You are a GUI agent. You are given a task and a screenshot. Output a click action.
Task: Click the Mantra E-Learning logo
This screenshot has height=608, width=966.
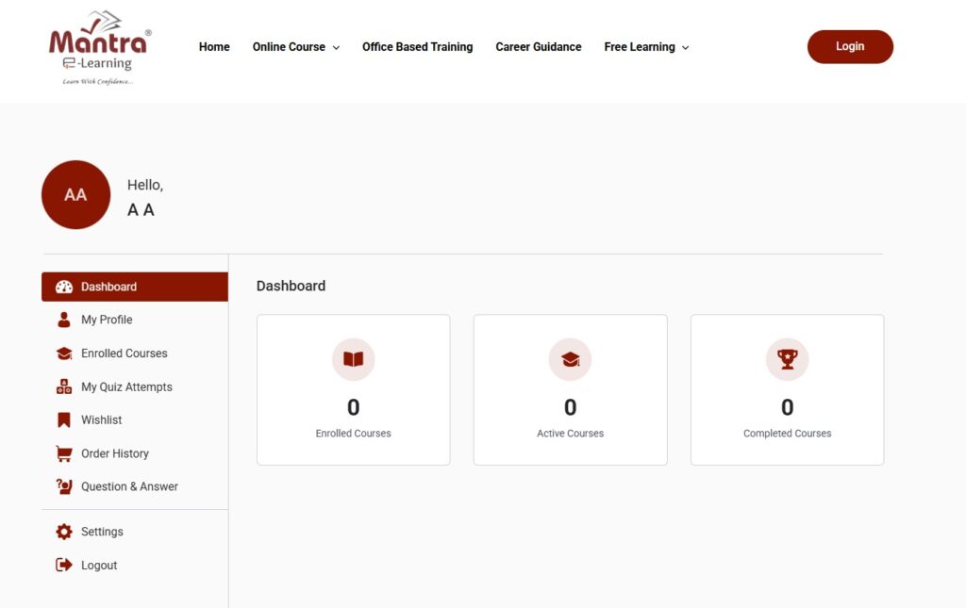tap(99, 47)
